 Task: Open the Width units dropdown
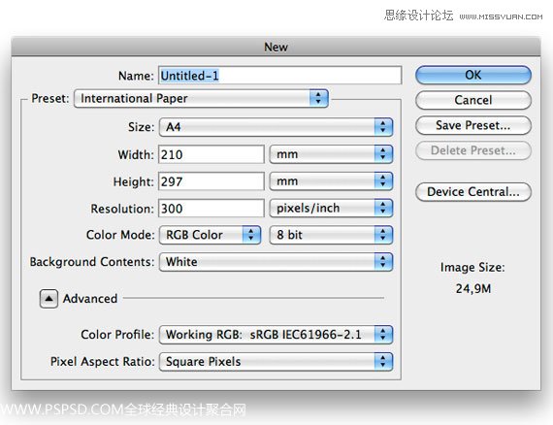click(x=331, y=154)
